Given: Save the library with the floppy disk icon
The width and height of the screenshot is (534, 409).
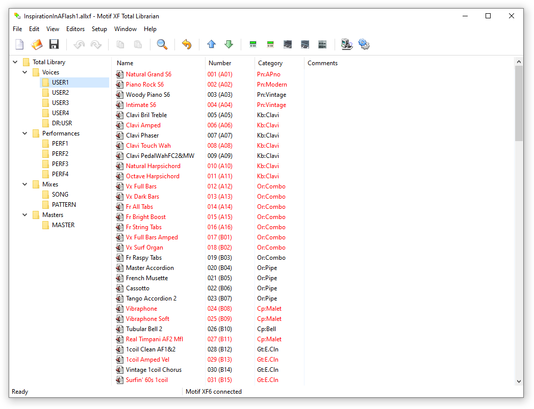Looking at the screenshot, I should click(x=54, y=44).
